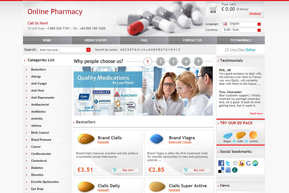Screen dimensions: 289x193
Task: Click the red search magnifier button
Action: [89, 49]
